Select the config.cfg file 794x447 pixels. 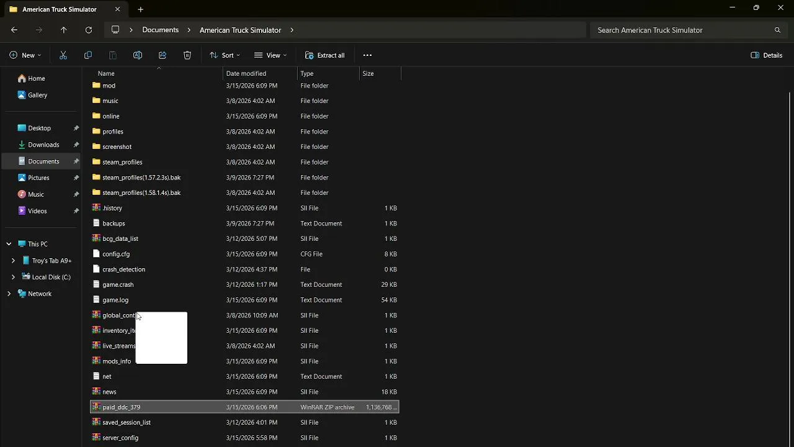(244, 254)
